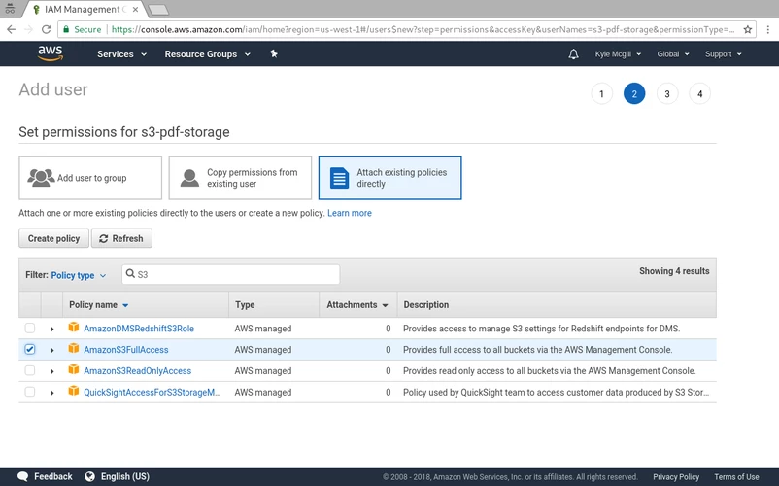Go to step 1 of Add user
Viewport: 779px width, 486px height.
[601, 93]
